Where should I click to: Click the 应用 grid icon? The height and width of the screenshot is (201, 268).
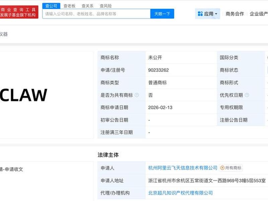tap(200, 14)
